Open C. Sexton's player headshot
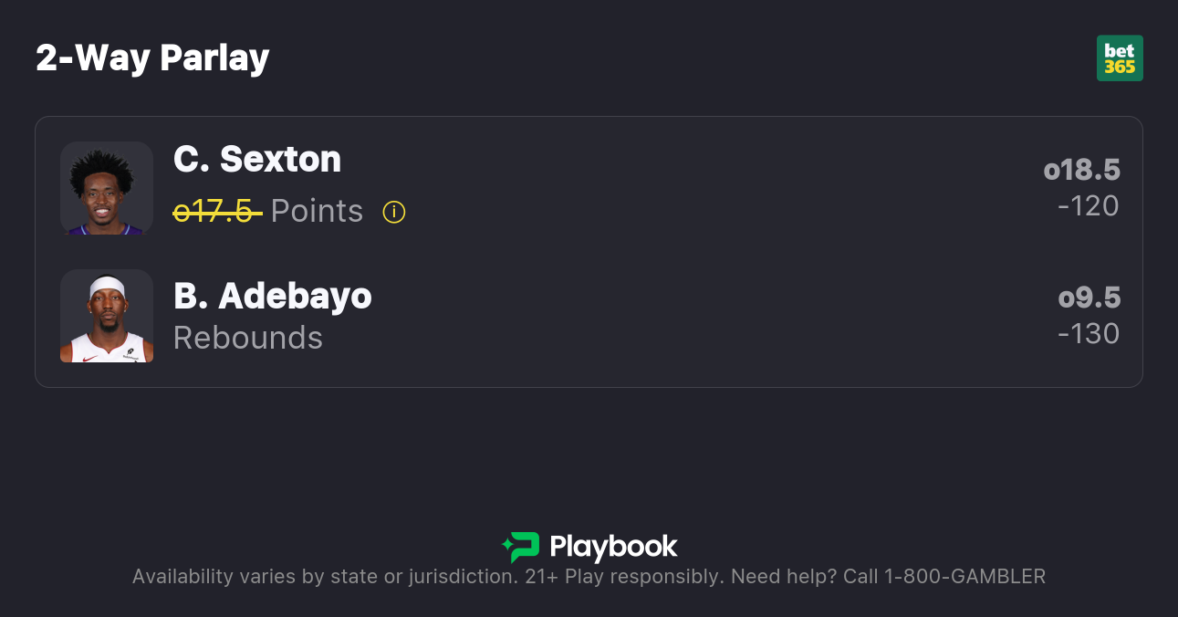 coord(107,189)
